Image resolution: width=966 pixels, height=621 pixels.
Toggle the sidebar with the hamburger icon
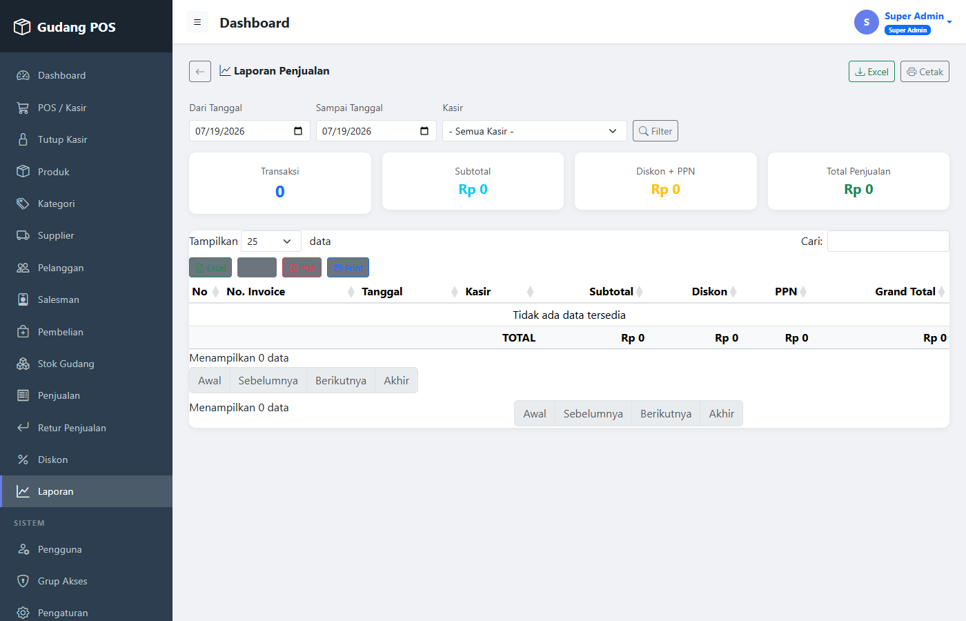point(197,22)
